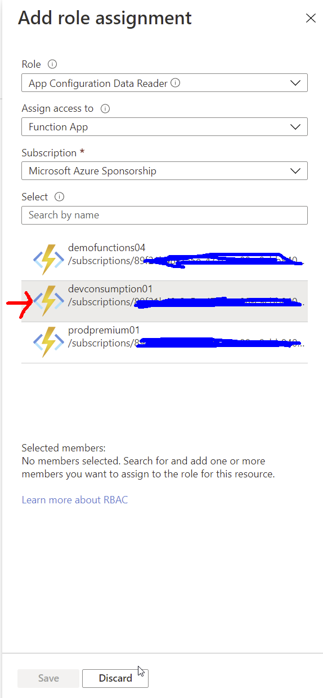Open the Role dropdown
The image size is (323, 698).
[164, 83]
